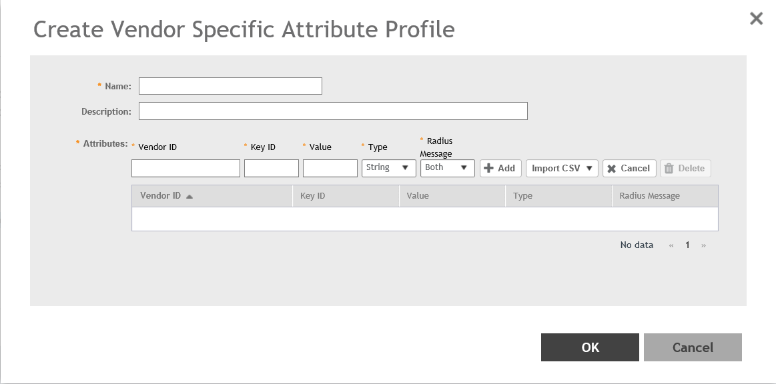Click the Vendor ID input box
This screenshot has width=776, height=384.
coord(185,168)
